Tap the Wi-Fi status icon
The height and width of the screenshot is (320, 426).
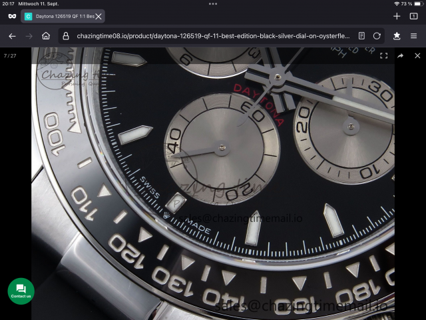click(x=397, y=4)
